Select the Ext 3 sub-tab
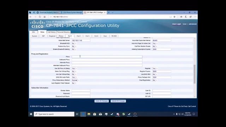The width and height of the screenshot is (226, 127). click(88, 36)
